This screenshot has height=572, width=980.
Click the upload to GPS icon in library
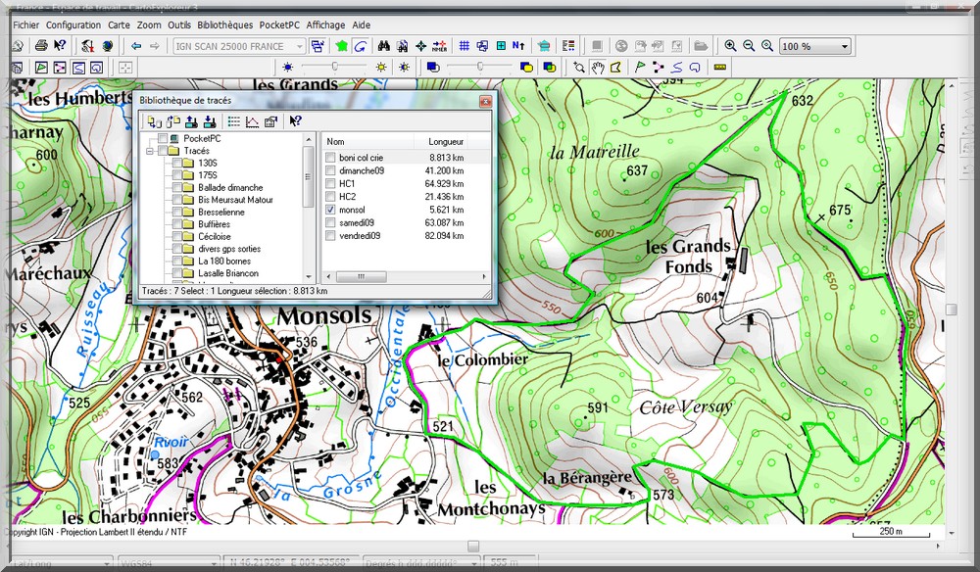[191, 121]
